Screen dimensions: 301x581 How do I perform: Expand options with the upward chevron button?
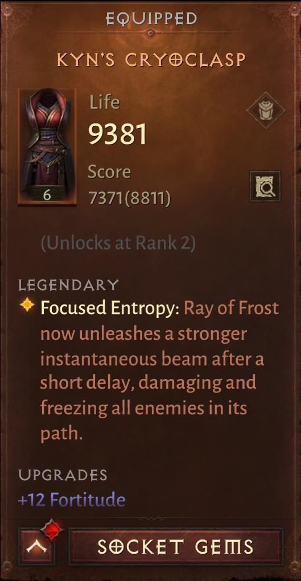point(37,547)
